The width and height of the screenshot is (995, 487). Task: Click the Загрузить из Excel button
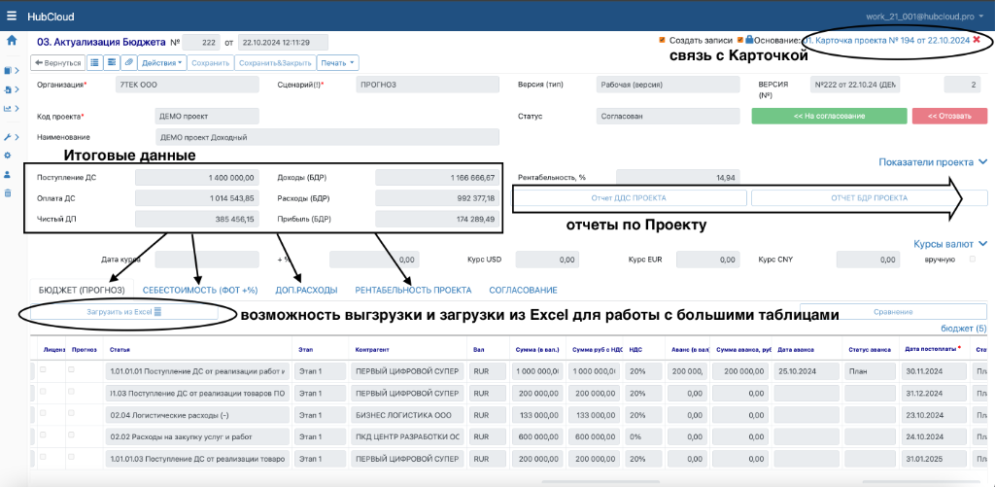click(124, 312)
